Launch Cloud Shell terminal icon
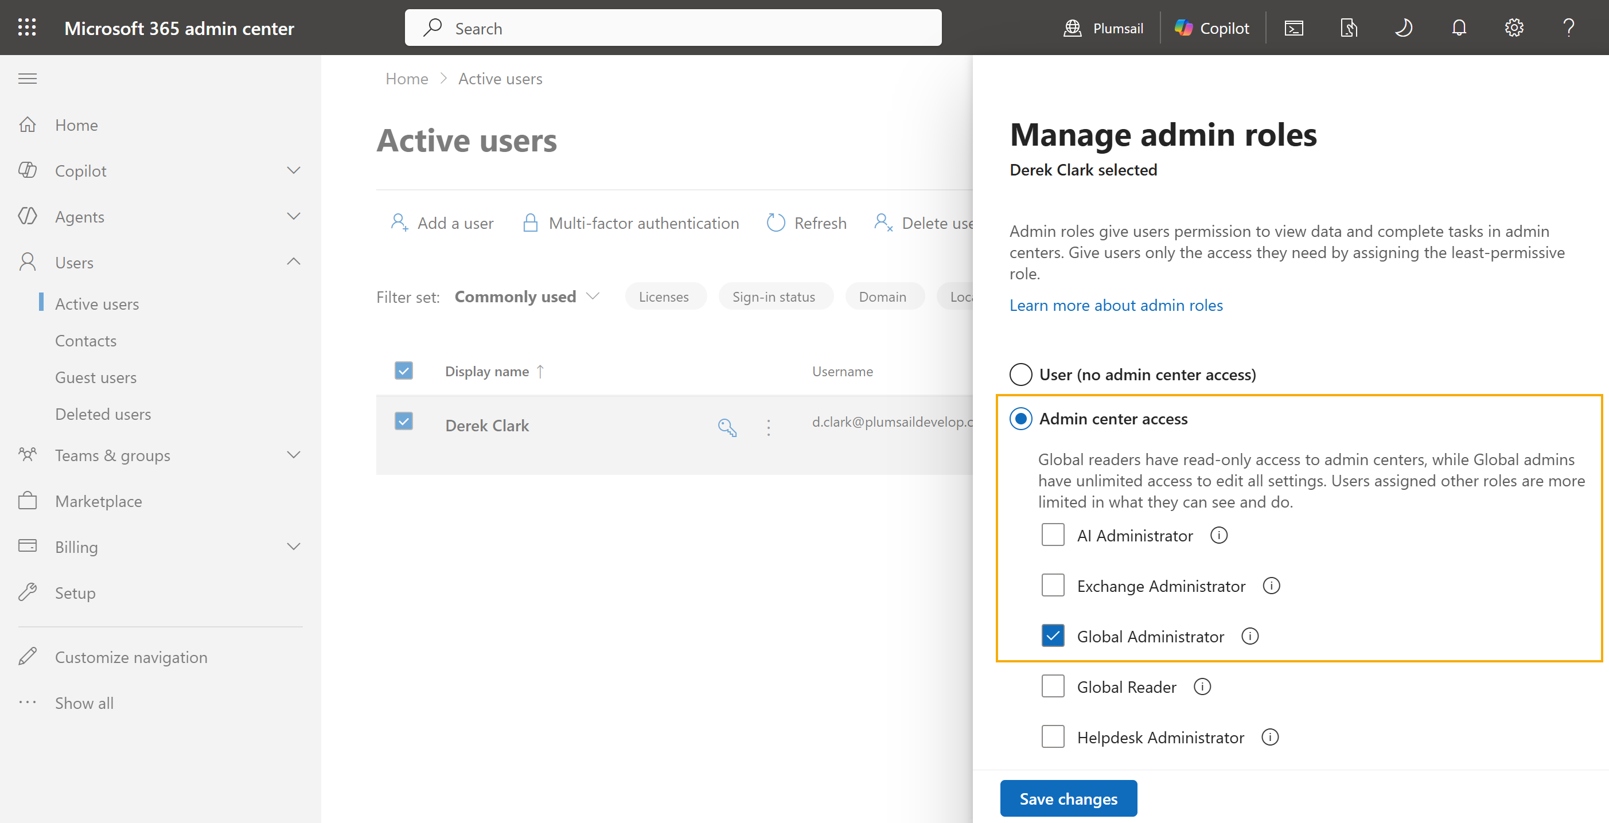The image size is (1609, 823). click(x=1293, y=28)
